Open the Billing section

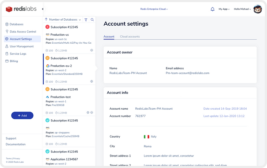[x=14, y=61]
